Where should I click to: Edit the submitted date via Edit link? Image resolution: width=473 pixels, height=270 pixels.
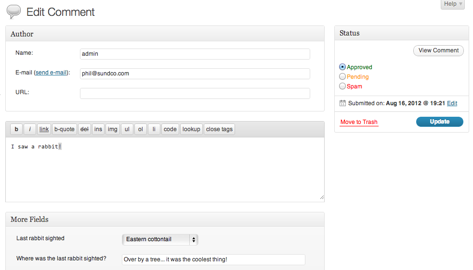pyautogui.click(x=452, y=103)
